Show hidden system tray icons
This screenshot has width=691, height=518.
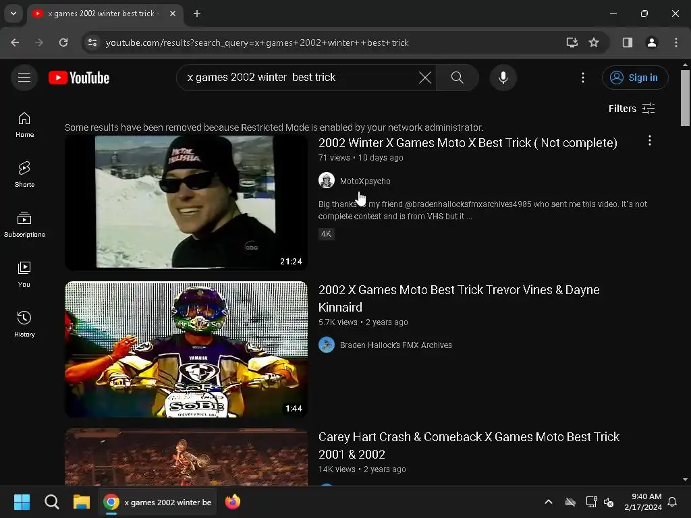click(548, 502)
